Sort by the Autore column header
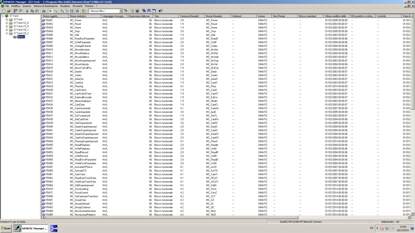This screenshot has width=415, height=233. (x=264, y=16)
